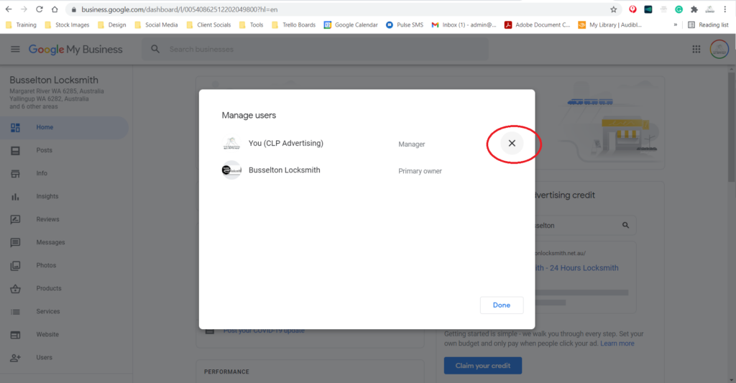
Task: Open Post your COVID-19 update link
Action: [264, 331]
